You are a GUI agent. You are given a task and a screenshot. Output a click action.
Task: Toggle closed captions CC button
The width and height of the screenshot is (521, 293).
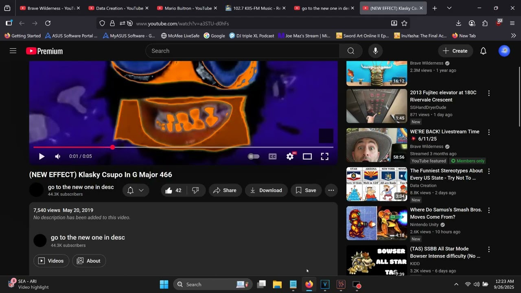point(273,156)
